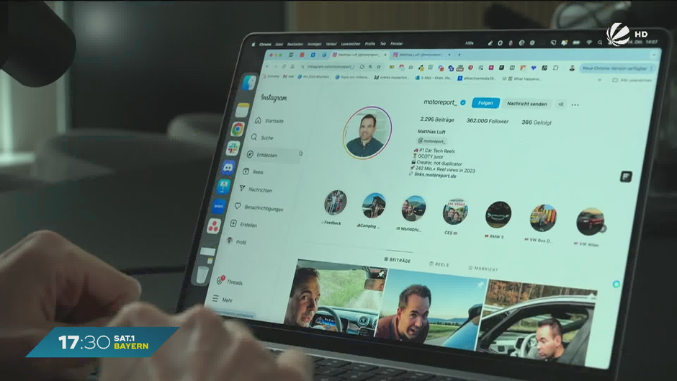Click the Chrome home button

tap(292, 66)
